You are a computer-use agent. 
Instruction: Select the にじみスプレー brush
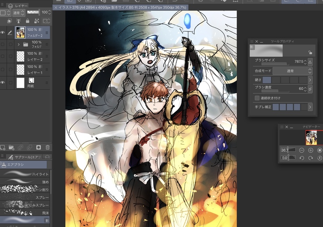25,205
